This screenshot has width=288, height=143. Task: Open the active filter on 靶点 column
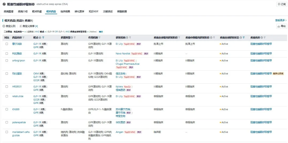43,38
